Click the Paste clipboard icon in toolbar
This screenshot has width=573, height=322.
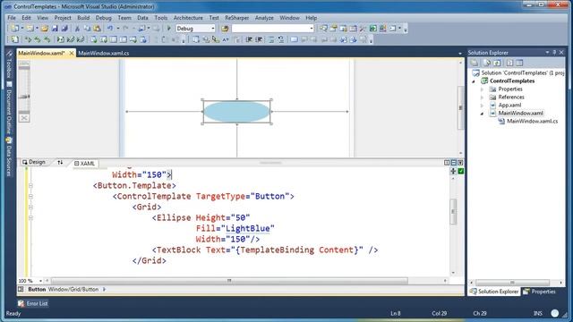coord(97,28)
